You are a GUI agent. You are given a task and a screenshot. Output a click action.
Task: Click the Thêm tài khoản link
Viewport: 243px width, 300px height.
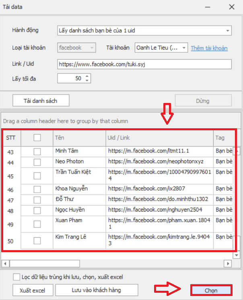209,48
